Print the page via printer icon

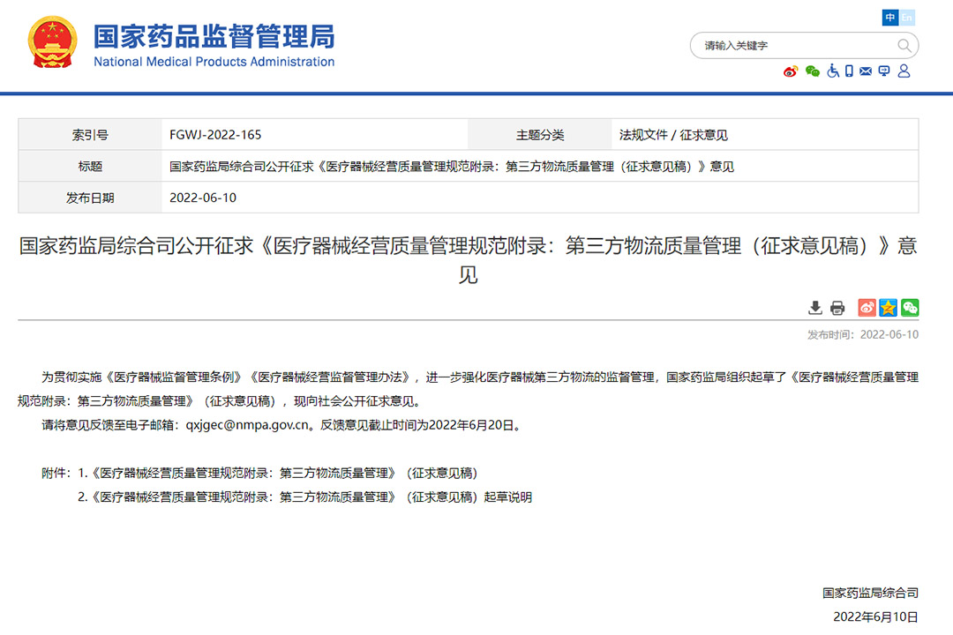pos(837,308)
